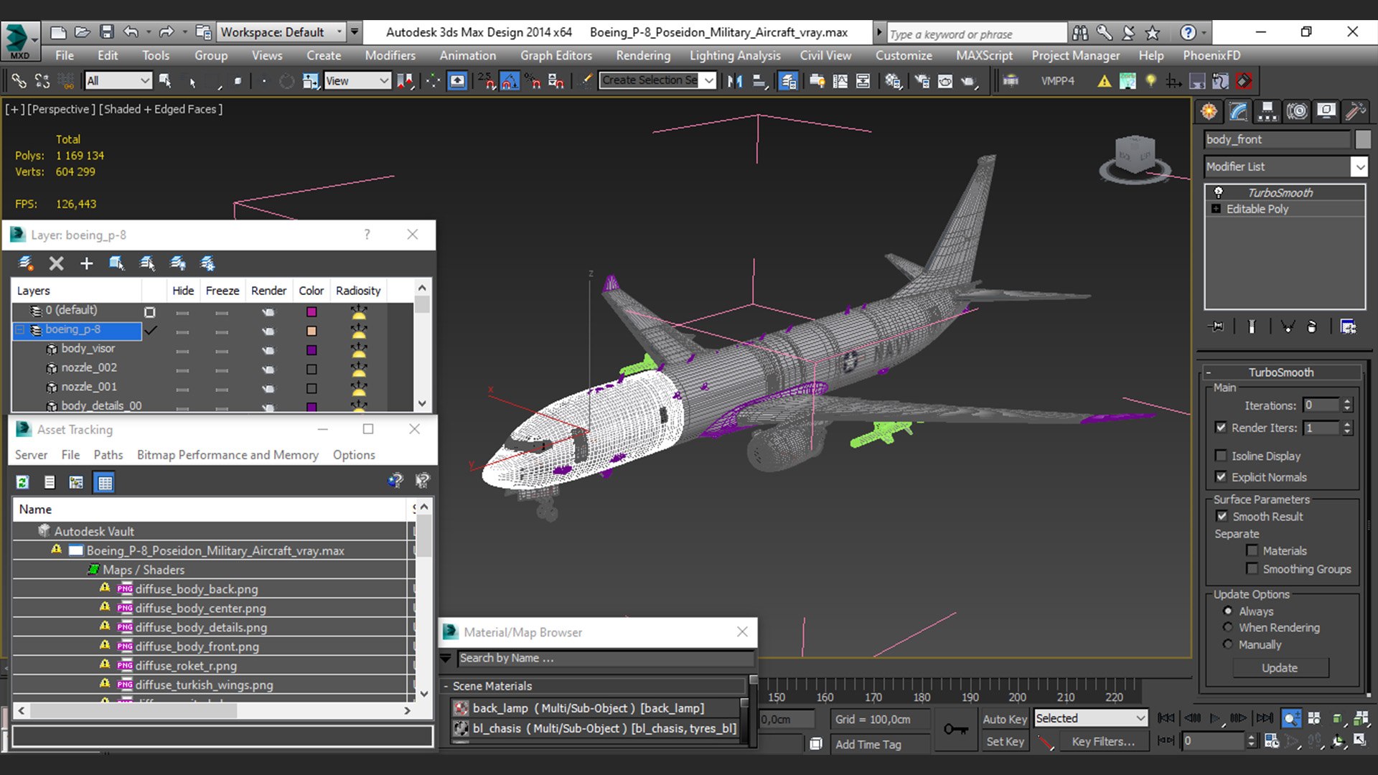Click the key lock selection icon

click(x=955, y=729)
